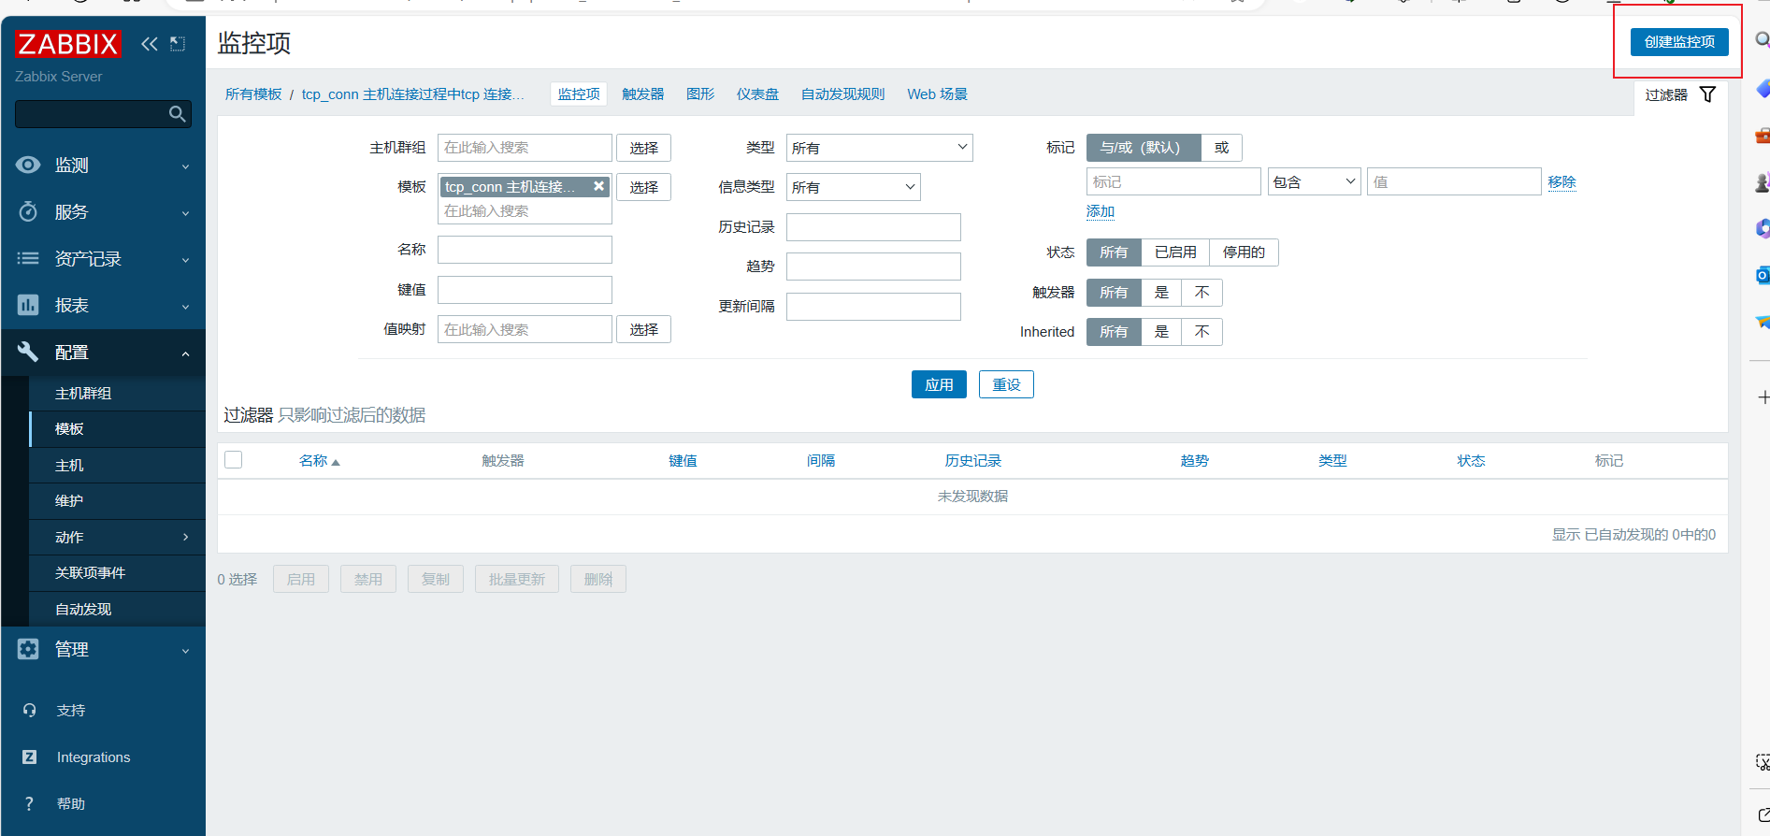Expand the 管理 section chevron
1770x836 pixels.
[185, 651]
